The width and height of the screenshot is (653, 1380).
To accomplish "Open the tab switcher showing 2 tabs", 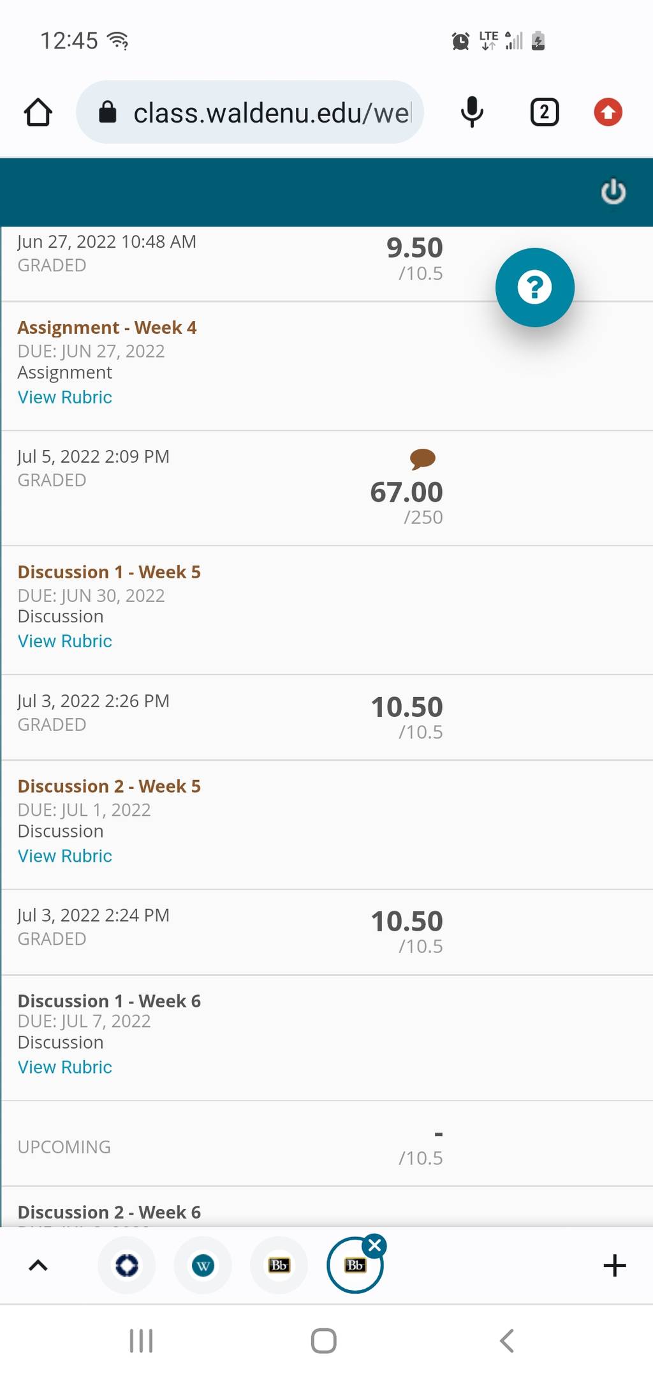I will pos(545,112).
